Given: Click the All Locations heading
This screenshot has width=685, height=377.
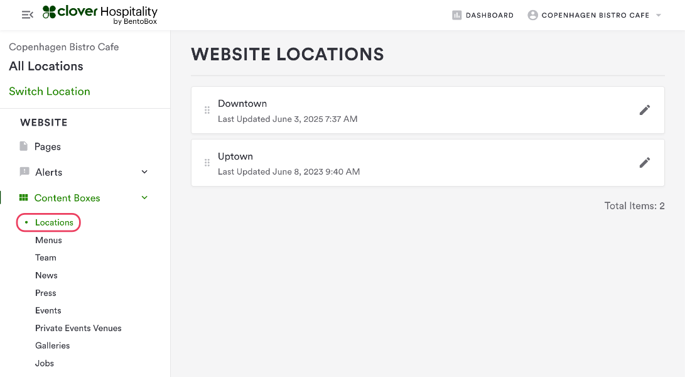Looking at the screenshot, I should pos(46,66).
